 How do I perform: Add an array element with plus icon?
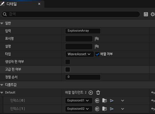tap(91, 93)
